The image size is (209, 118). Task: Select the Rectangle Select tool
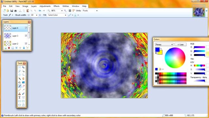click(x=20, y=67)
